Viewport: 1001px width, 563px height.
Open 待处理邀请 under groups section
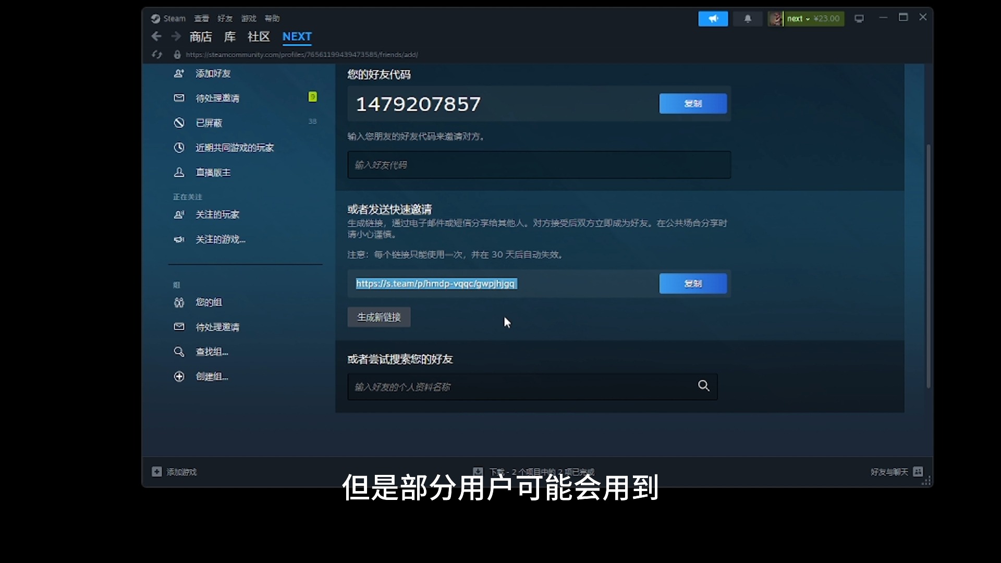point(217,327)
